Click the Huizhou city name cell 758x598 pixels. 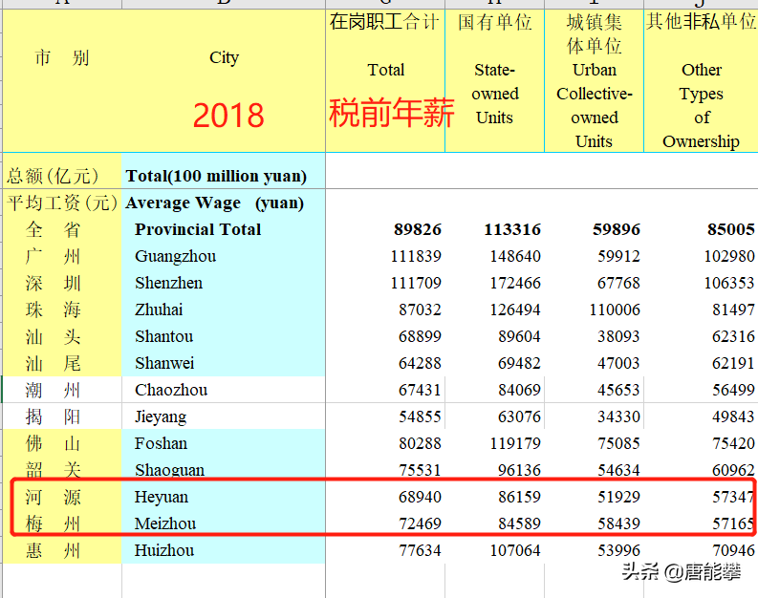click(x=164, y=550)
